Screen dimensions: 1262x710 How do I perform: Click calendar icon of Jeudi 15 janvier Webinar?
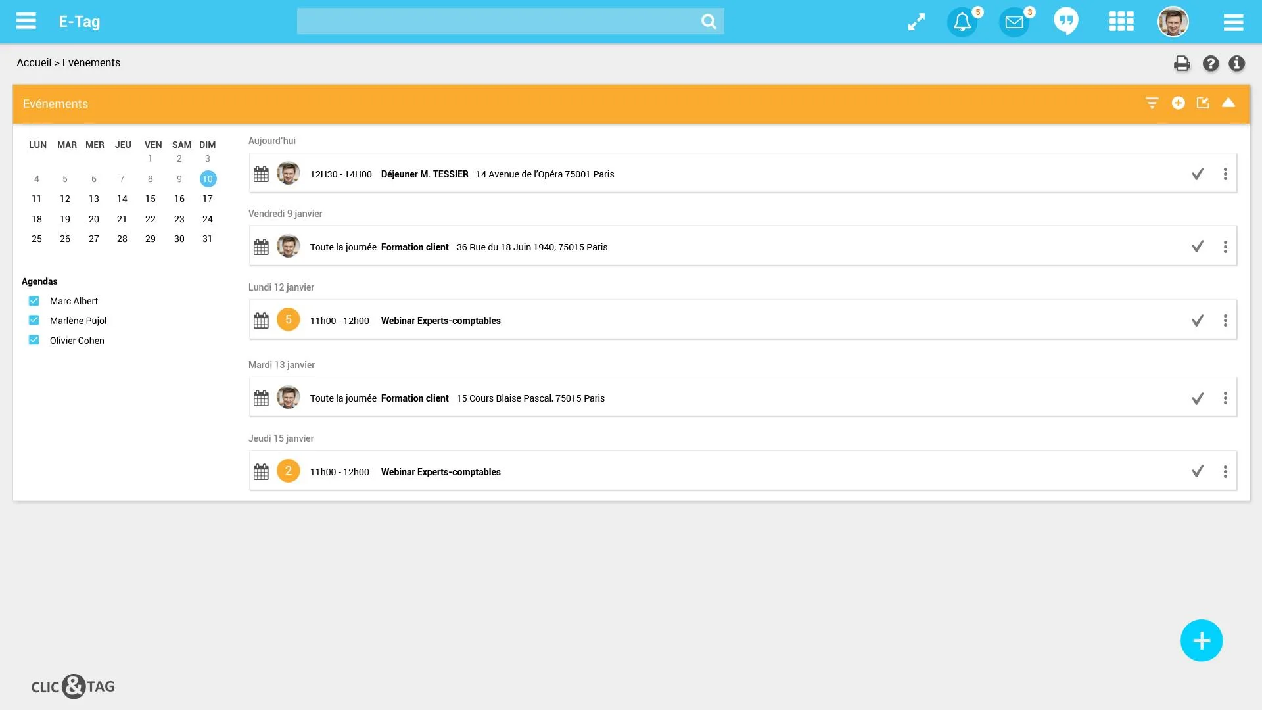coord(261,471)
